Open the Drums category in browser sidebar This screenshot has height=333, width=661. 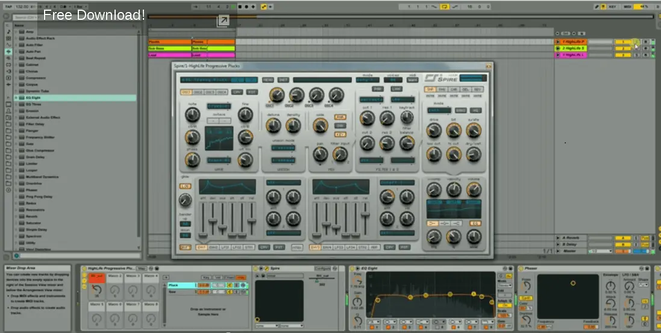(8, 39)
